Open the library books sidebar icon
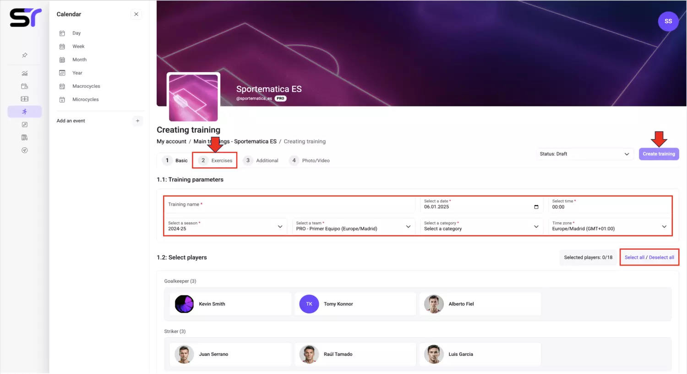Viewport: 687px width, 374px height. tap(25, 137)
